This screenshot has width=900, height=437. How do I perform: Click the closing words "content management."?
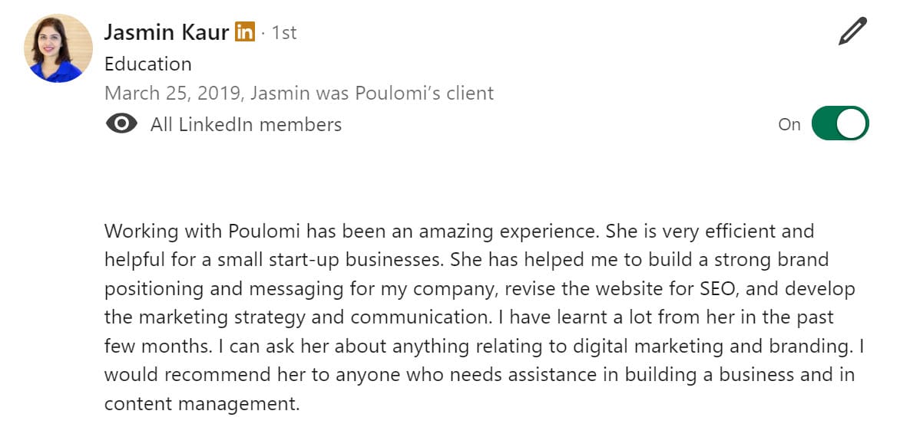point(202,404)
